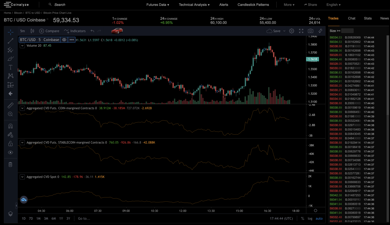The height and width of the screenshot is (225, 390).
Task: Open the Save layout dropdown arrow
Action: tap(284, 31)
